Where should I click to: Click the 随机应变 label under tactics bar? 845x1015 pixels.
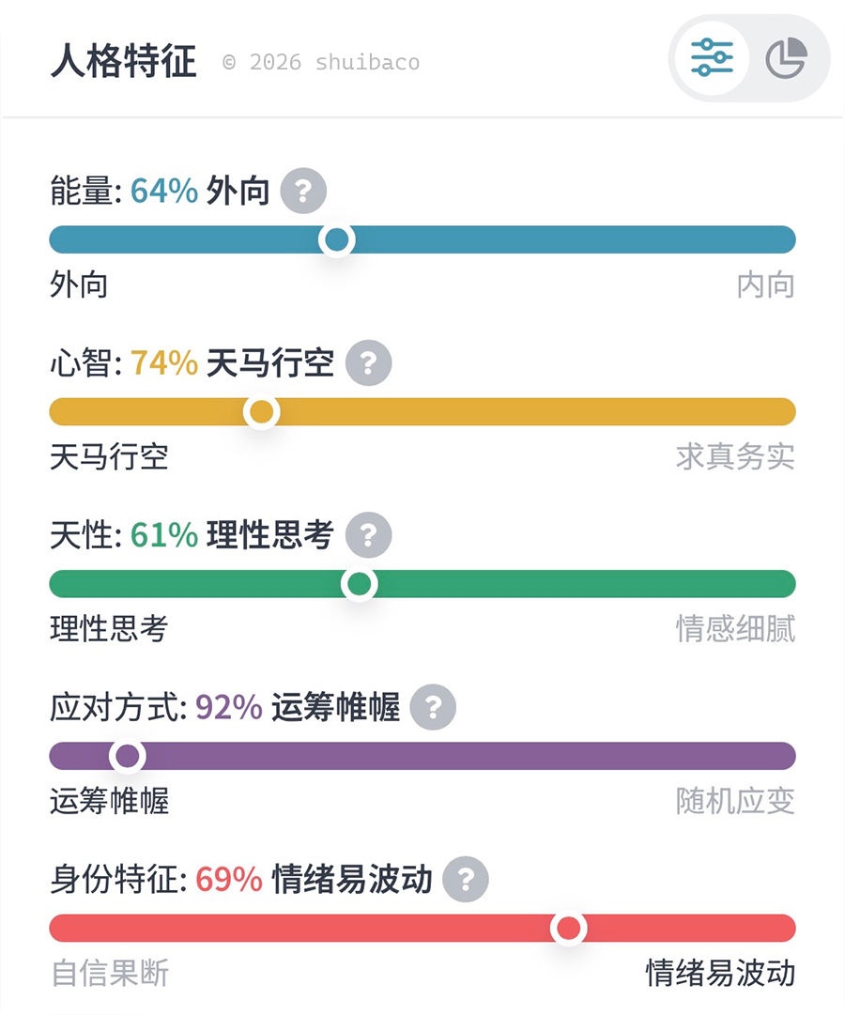coord(735,802)
